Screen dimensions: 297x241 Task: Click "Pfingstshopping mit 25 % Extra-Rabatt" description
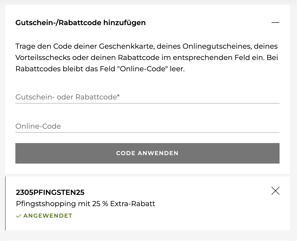coord(85,204)
